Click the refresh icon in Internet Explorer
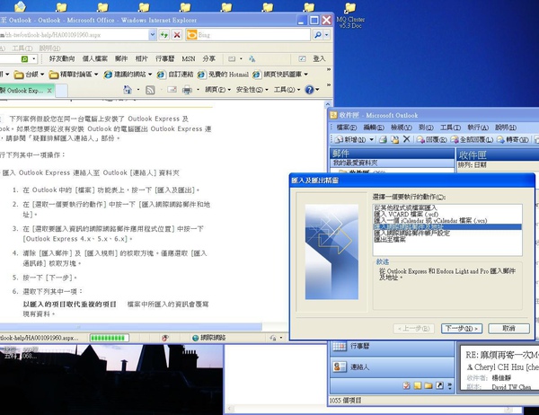The width and height of the screenshot is (539, 415). pyautogui.click(x=164, y=35)
